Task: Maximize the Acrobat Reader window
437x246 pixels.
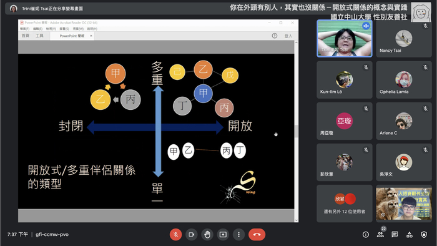Action: pos(281,22)
